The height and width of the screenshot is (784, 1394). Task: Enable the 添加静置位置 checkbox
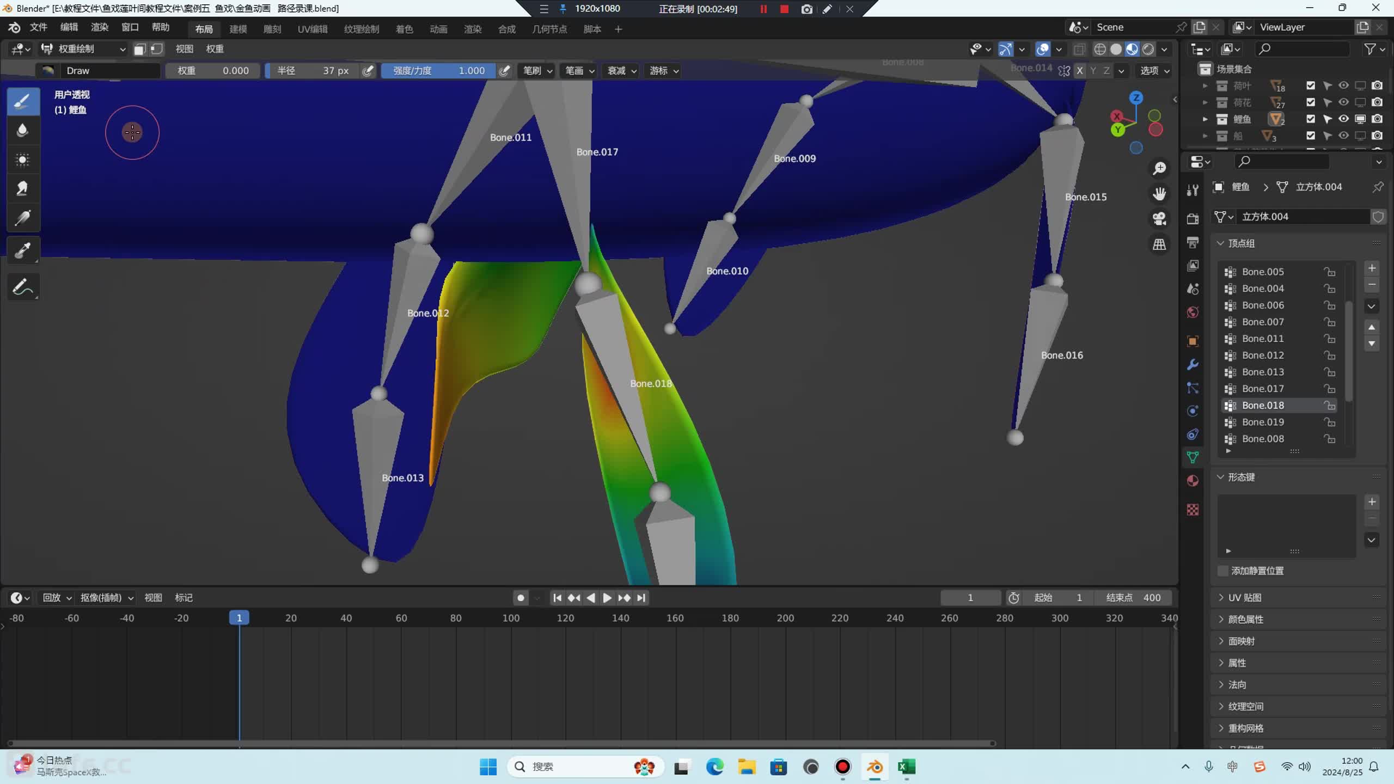[1223, 571]
